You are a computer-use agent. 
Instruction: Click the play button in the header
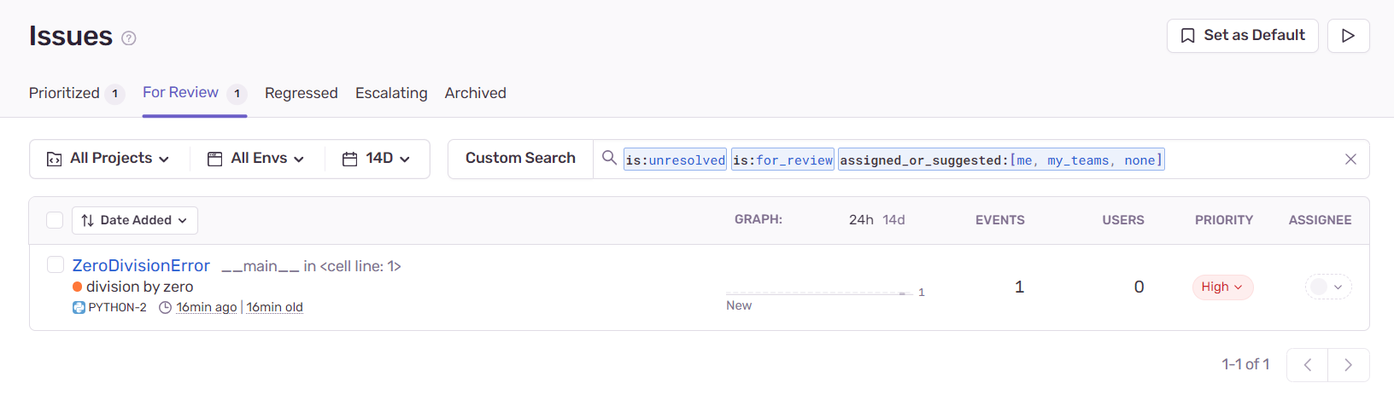pyautogui.click(x=1348, y=36)
